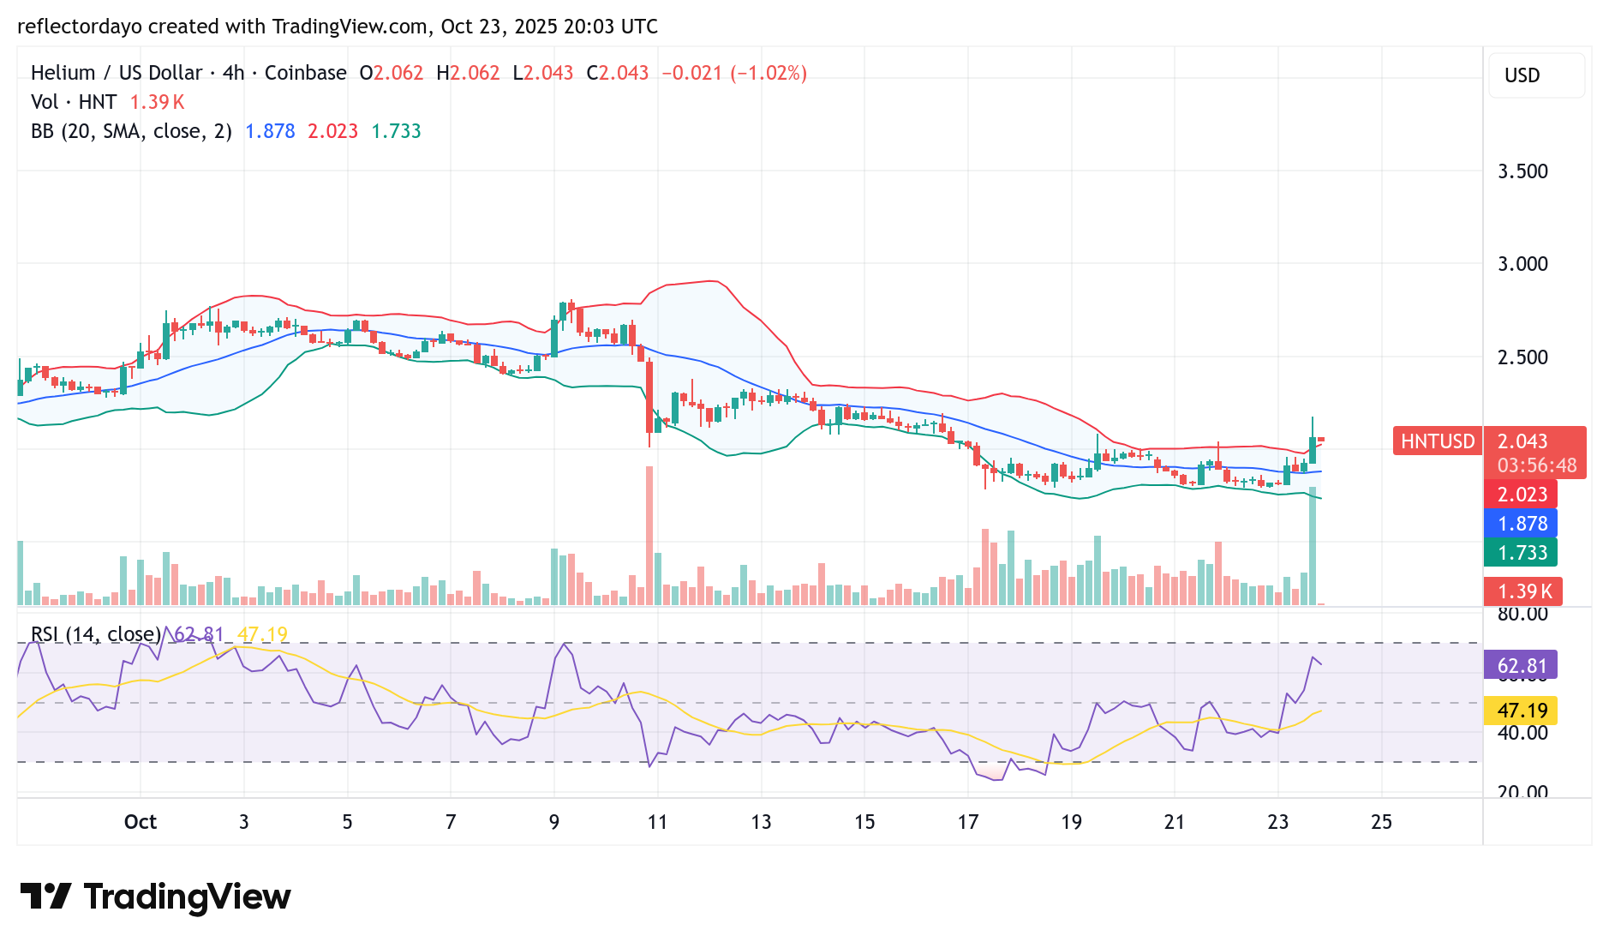
Task: Click the 25 date label on time axis
Action: (x=1382, y=822)
